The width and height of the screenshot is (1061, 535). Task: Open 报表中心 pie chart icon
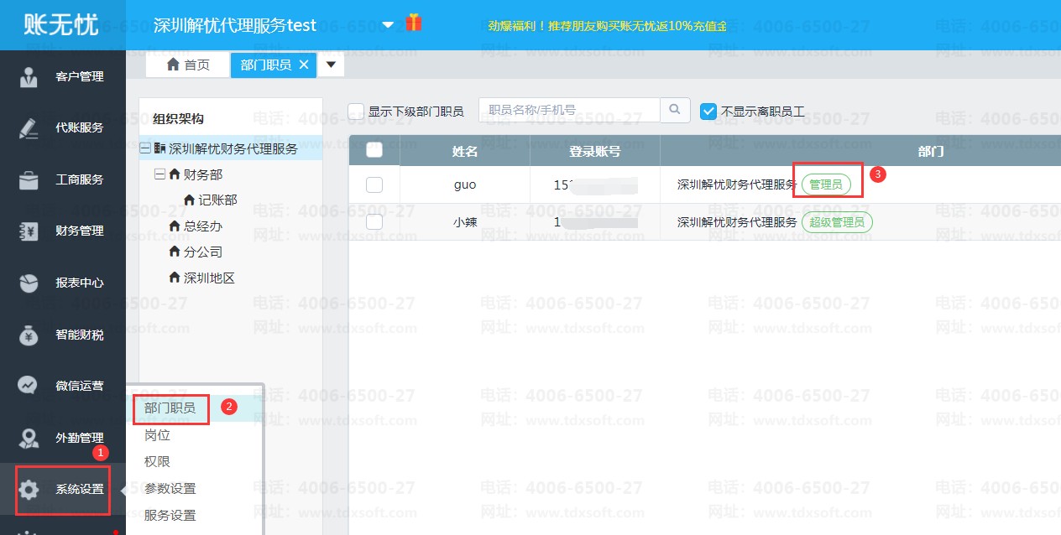29,283
